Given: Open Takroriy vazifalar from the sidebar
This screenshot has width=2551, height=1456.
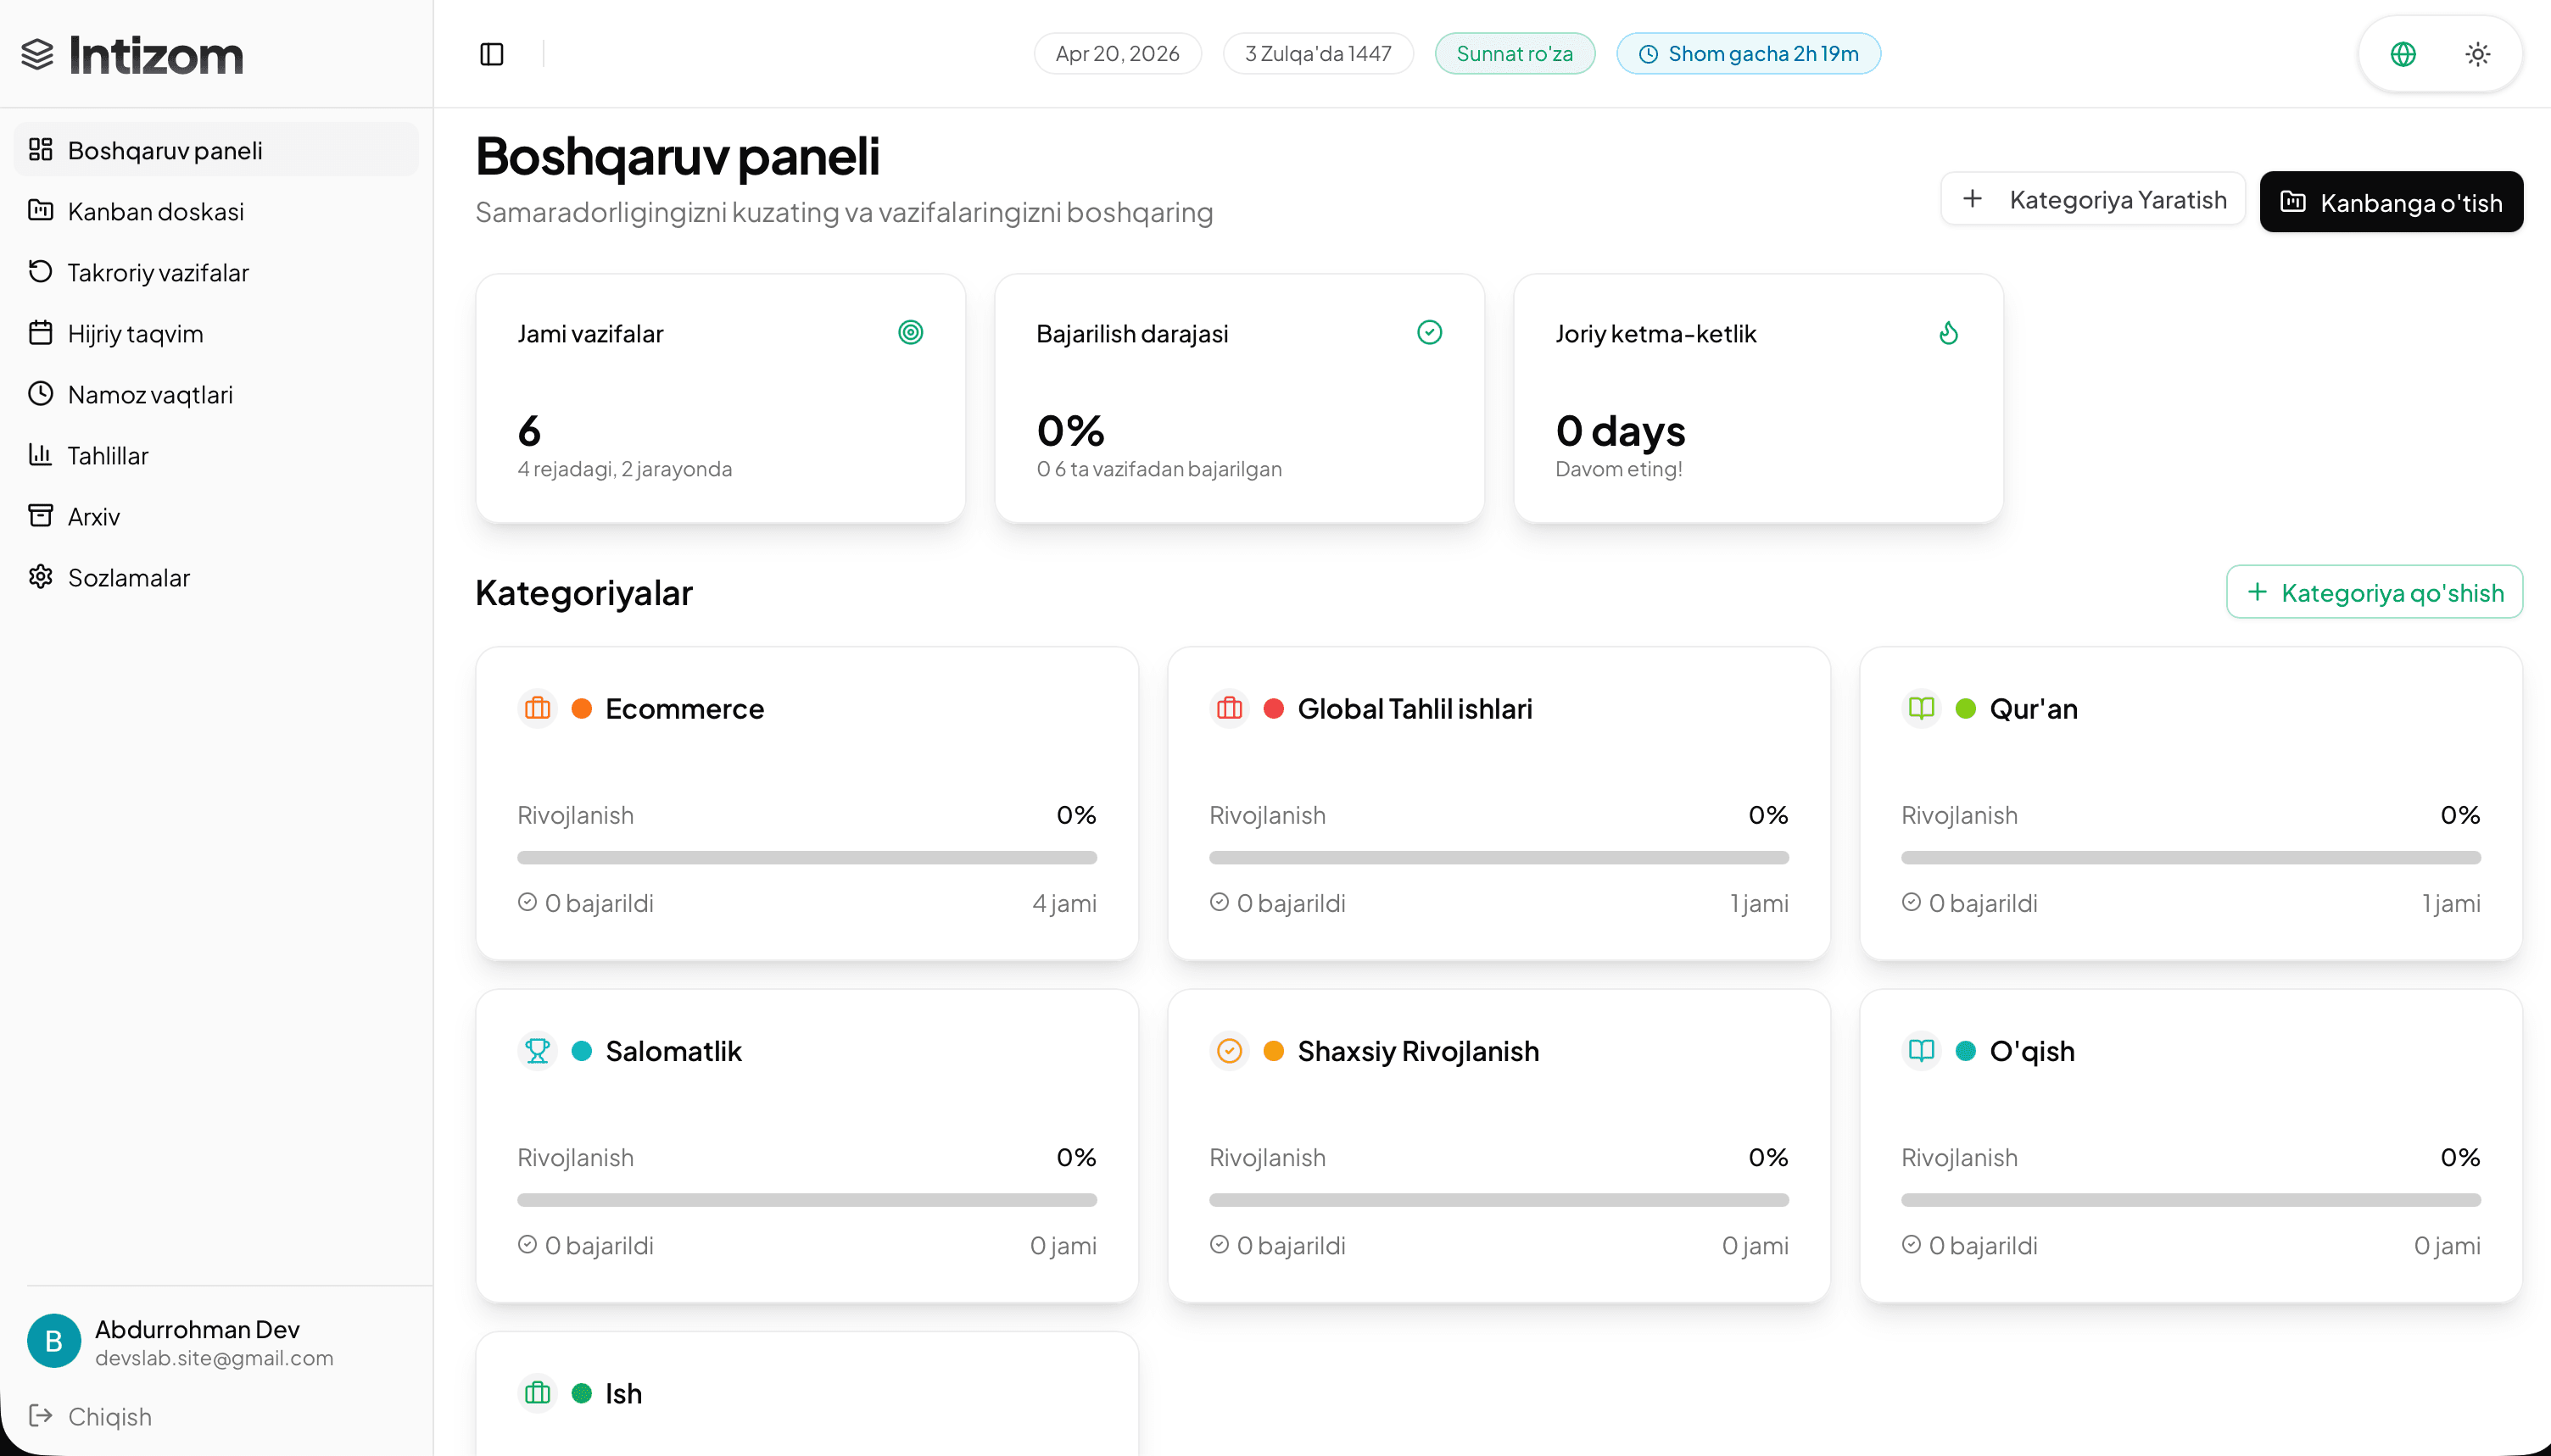Looking at the screenshot, I should click(x=157, y=272).
